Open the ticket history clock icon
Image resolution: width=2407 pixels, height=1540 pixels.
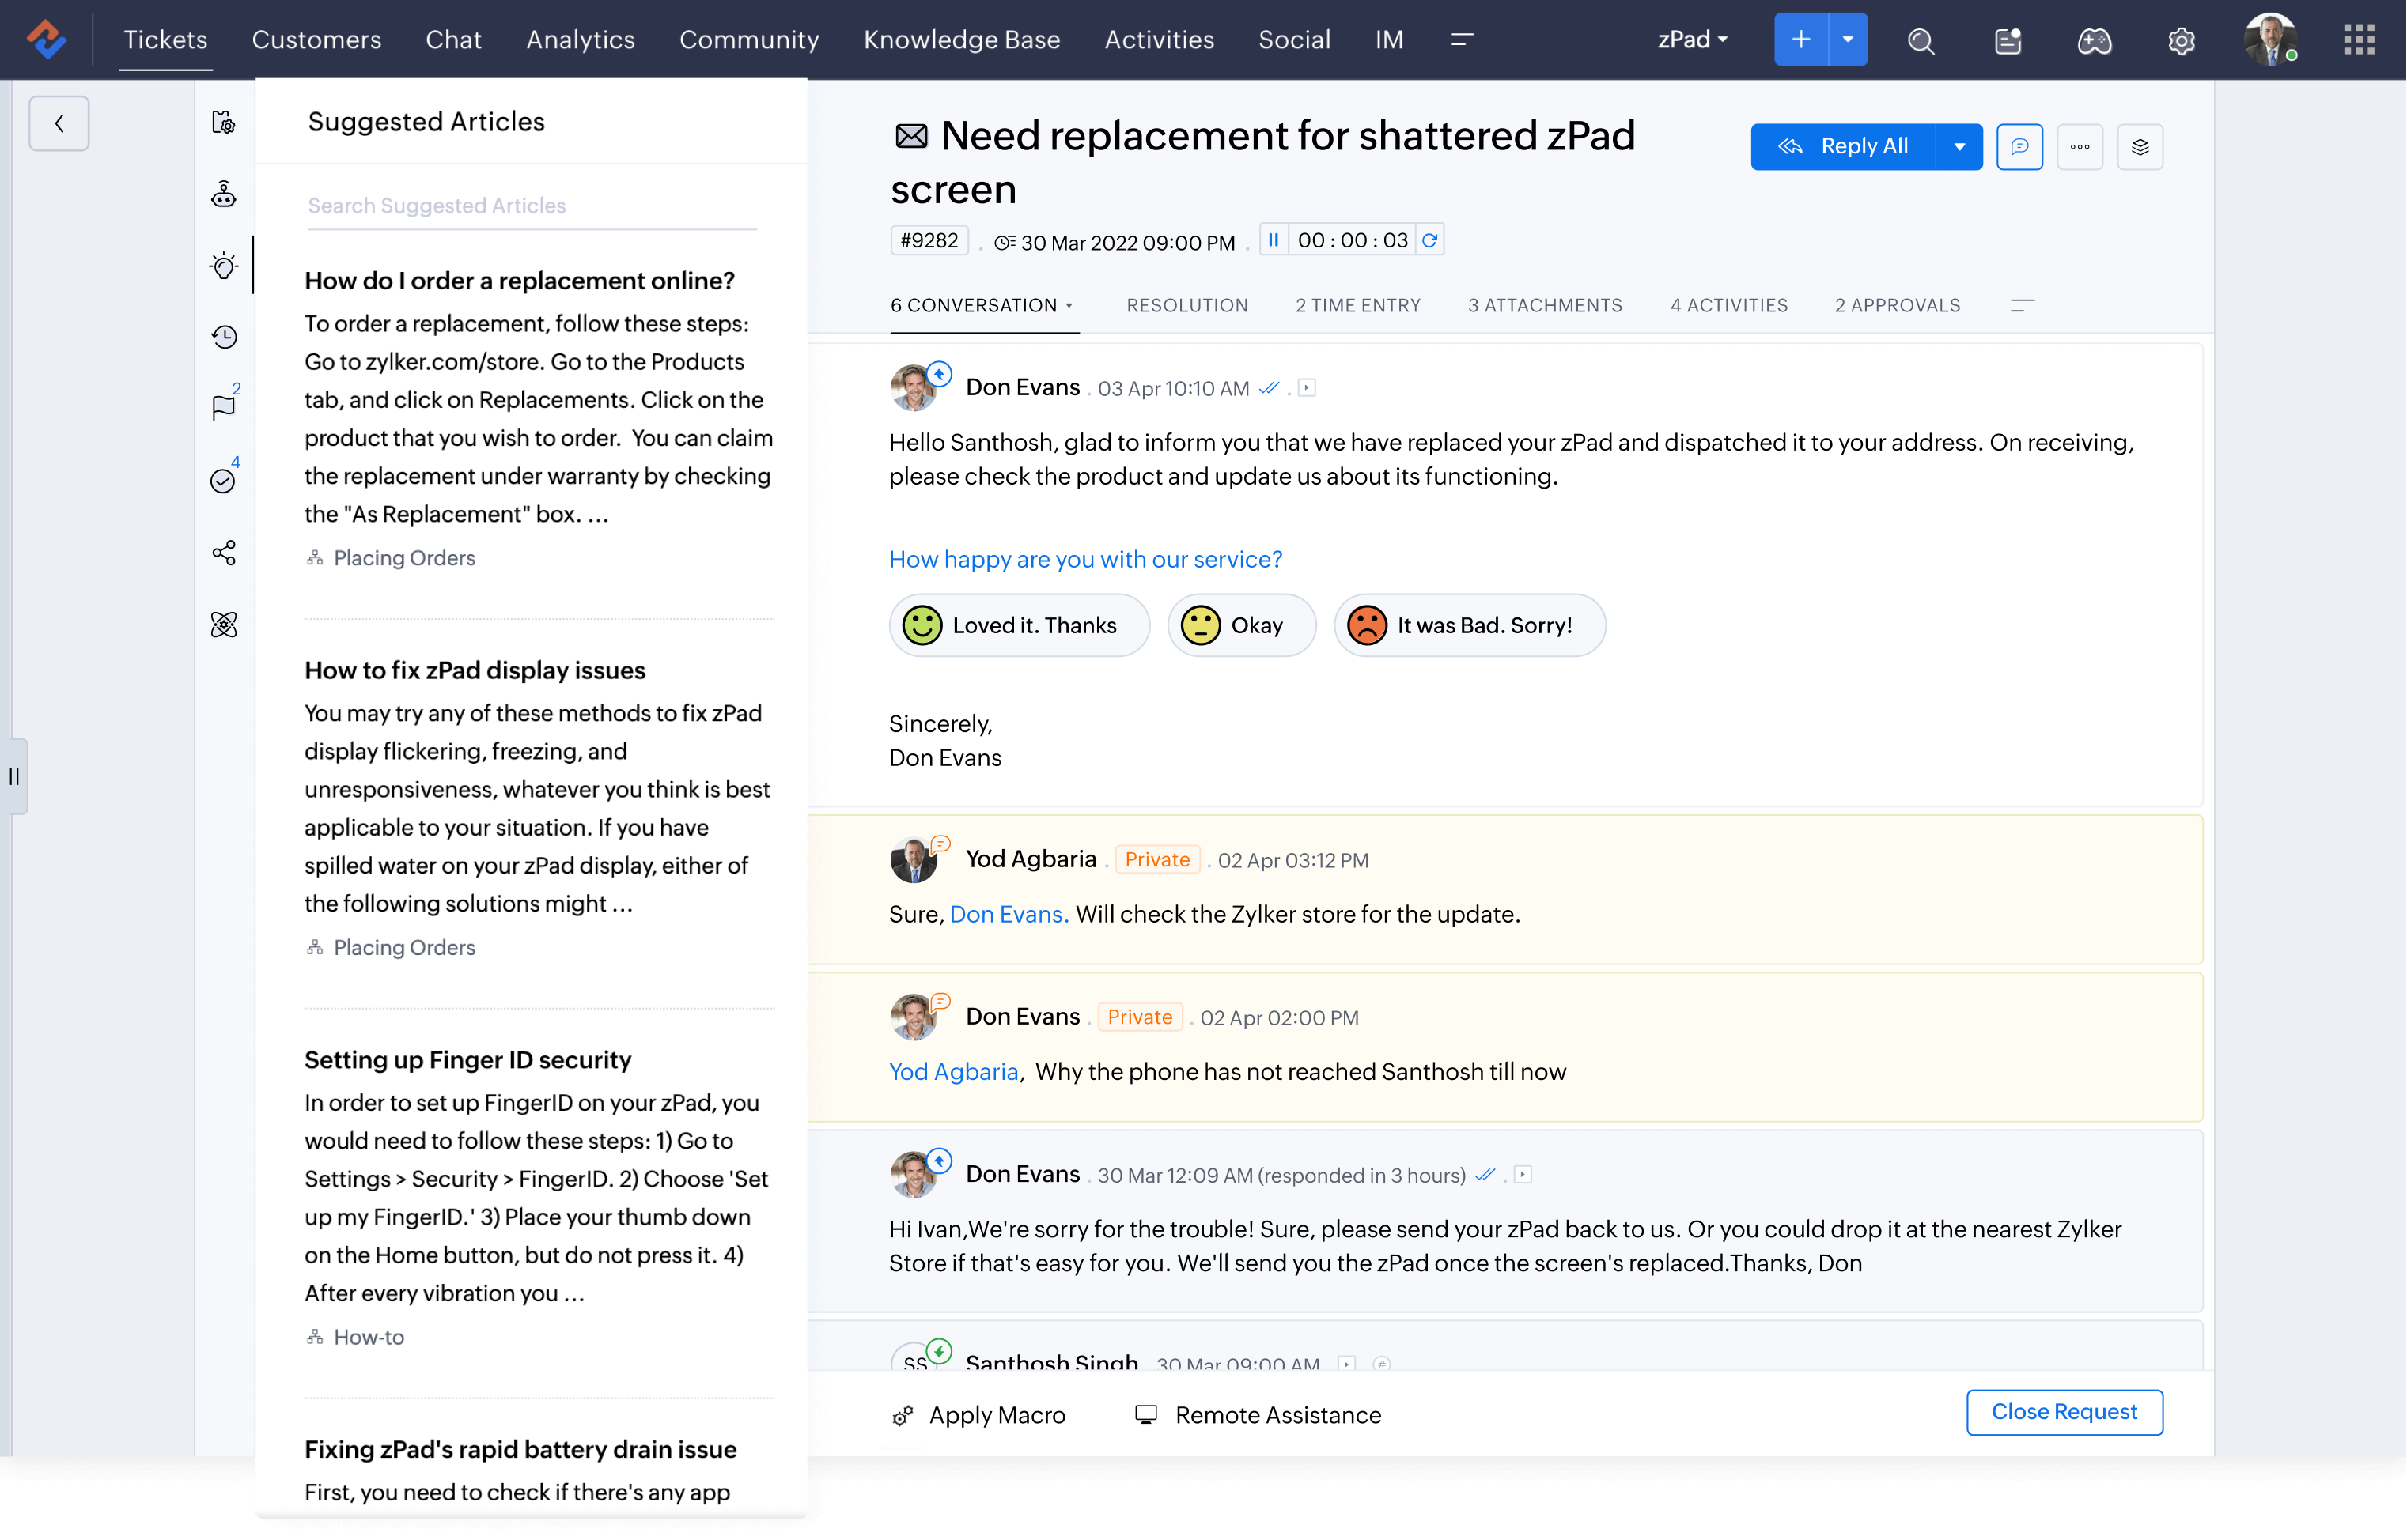(224, 337)
